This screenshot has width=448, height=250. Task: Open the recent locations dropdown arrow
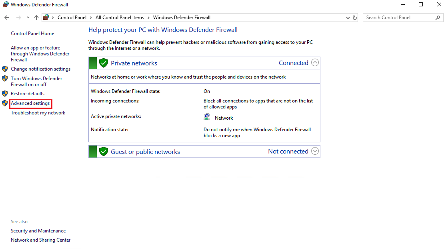(x=28, y=18)
